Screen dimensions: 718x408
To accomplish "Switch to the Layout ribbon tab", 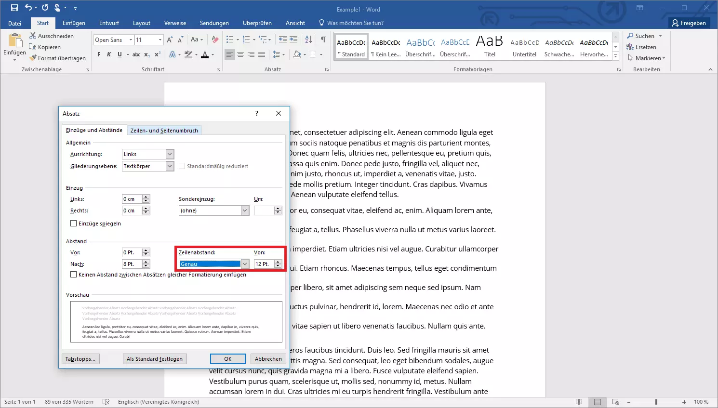I will [142, 23].
